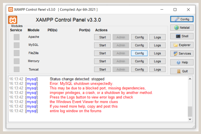
Task: Click the Apache Admin button
Action: [x=121, y=37]
